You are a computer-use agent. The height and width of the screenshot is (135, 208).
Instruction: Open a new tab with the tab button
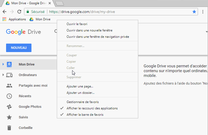pyautogui.click(x=59, y=3)
